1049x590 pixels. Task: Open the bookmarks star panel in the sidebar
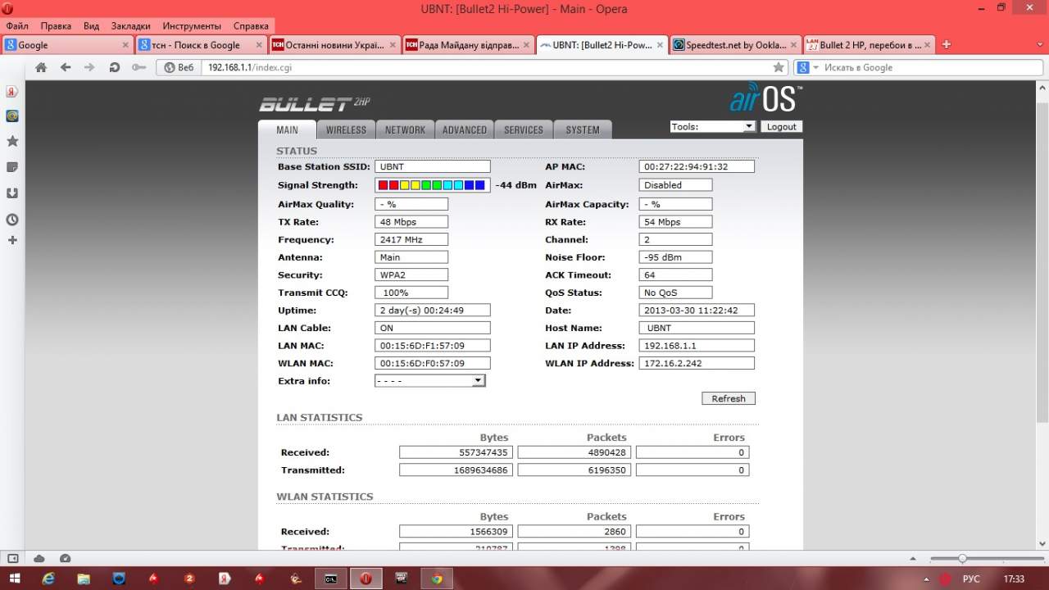click(12, 142)
